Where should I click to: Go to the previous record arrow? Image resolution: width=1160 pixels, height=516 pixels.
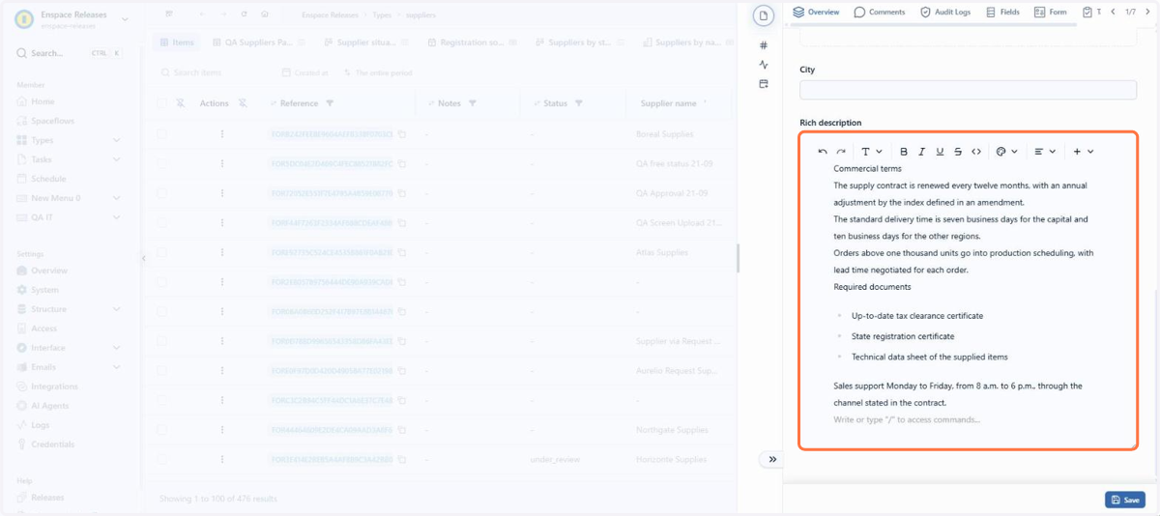point(1114,12)
